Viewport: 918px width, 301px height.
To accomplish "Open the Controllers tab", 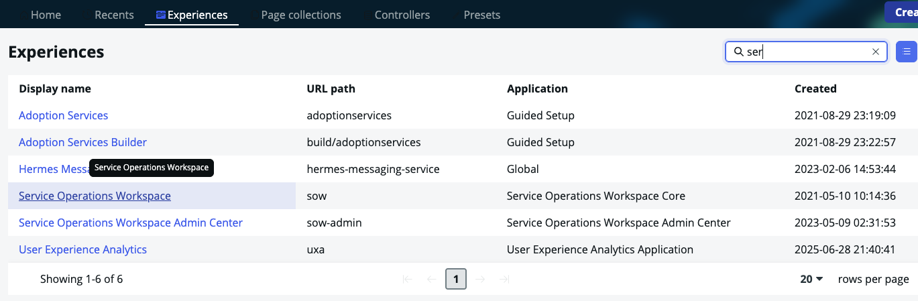I will [x=402, y=15].
